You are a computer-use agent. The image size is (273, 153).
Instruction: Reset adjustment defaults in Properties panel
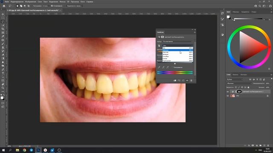pyautogui.click(x=183, y=80)
